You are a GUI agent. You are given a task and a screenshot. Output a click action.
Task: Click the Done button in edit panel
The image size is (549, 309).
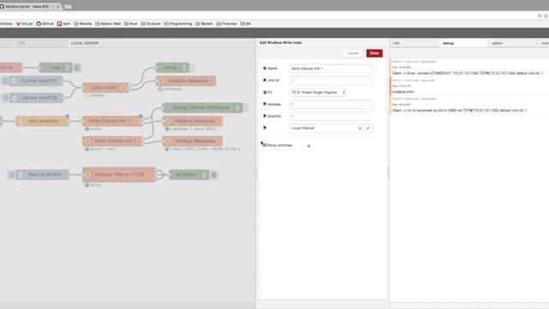coord(374,53)
